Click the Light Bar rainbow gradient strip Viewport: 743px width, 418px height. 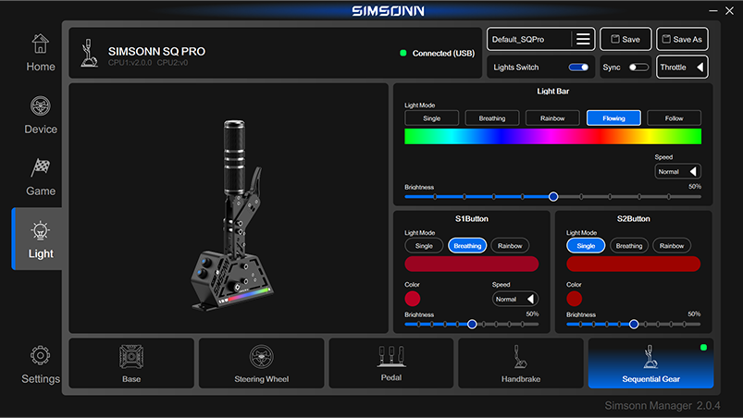coord(552,137)
